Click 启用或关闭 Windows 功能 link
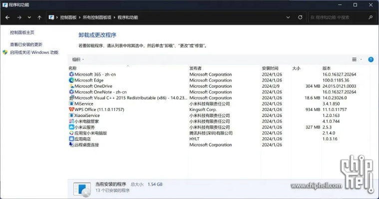Viewport: 379px width, 199px height. 34,52
